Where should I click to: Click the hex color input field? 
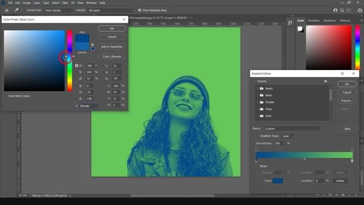[x=88, y=106]
